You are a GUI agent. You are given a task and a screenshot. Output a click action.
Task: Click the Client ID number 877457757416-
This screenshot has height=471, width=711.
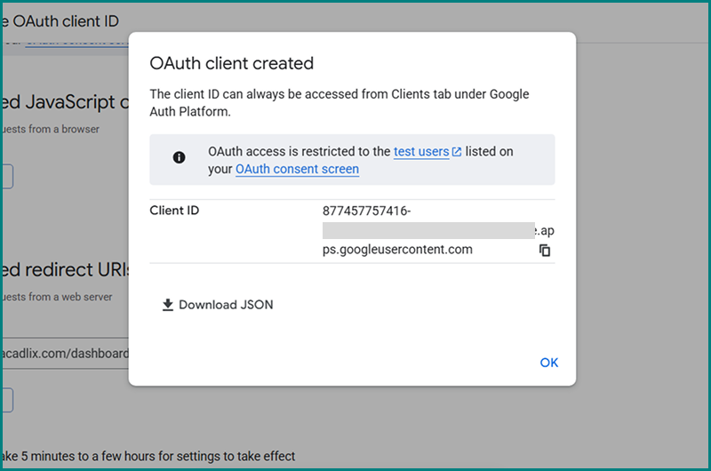pos(367,211)
